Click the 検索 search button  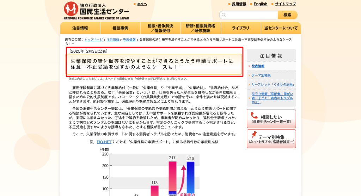click(x=288, y=15)
